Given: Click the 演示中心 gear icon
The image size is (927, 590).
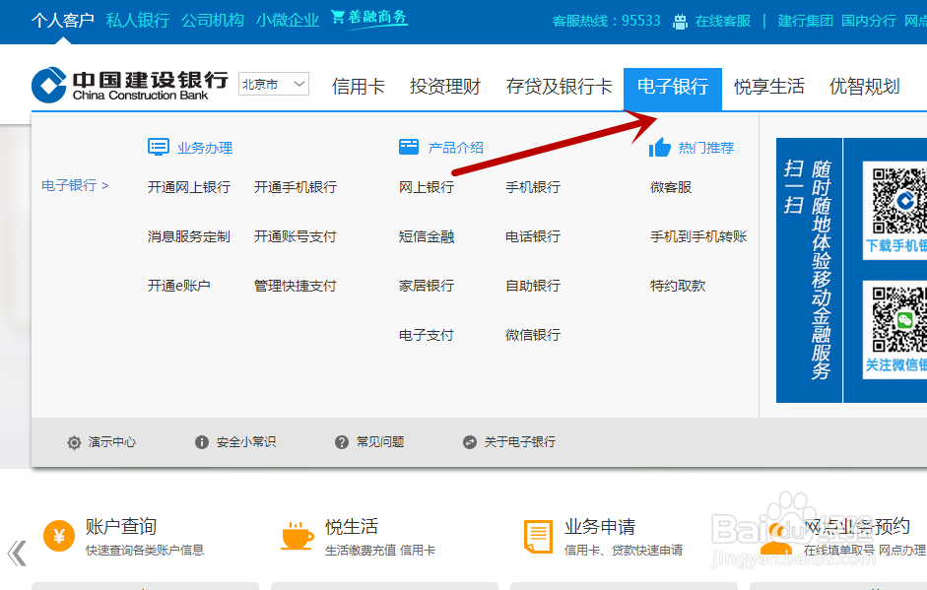Looking at the screenshot, I should pyautogui.click(x=74, y=442).
